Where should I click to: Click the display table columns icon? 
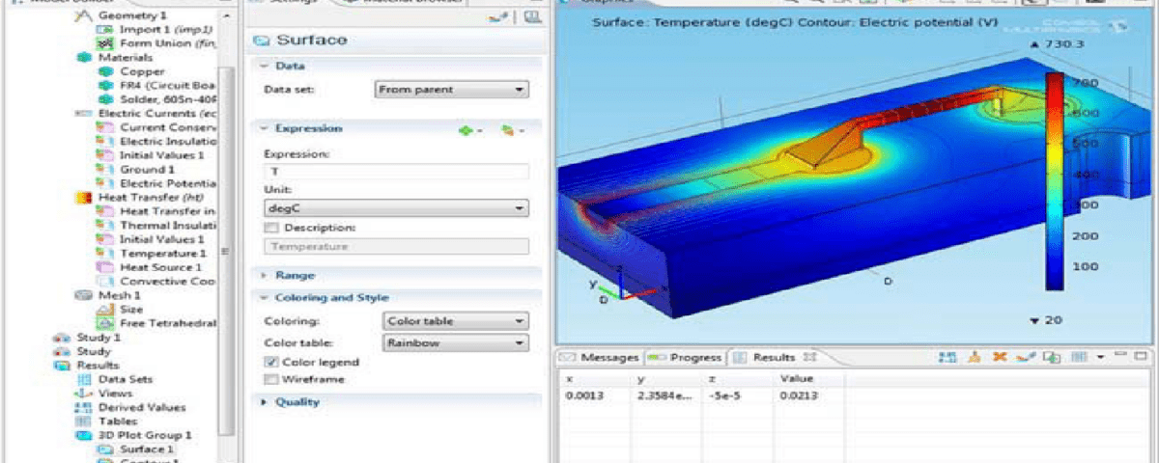(1080, 357)
